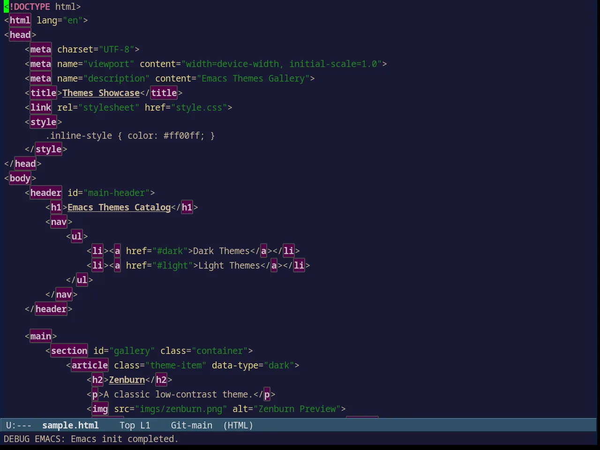
Task: Click the "Zenburn Preview" alt value
Action: [297, 409]
